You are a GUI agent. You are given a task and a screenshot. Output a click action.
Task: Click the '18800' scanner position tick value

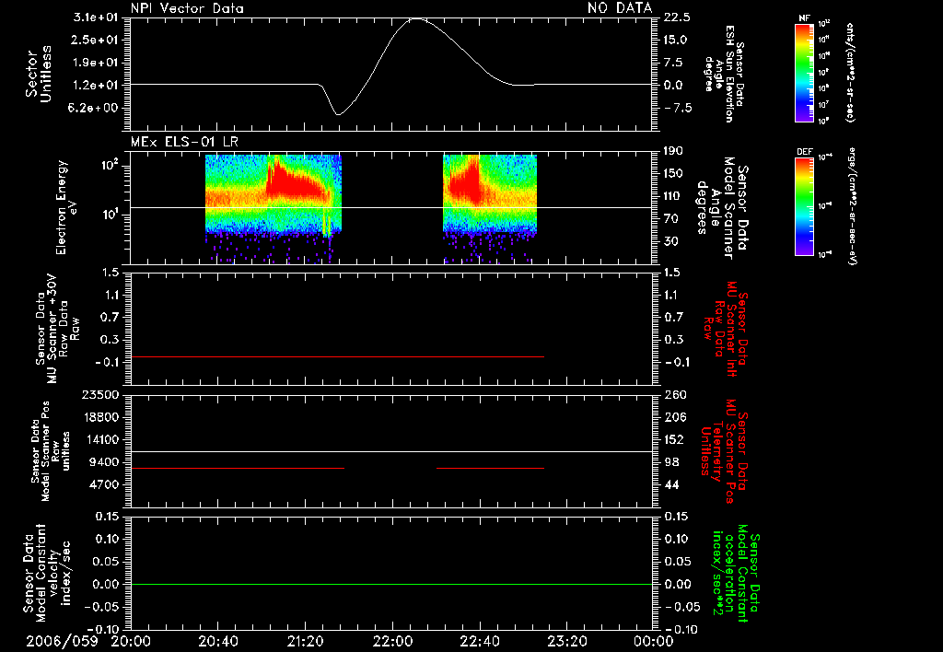[100, 417]
